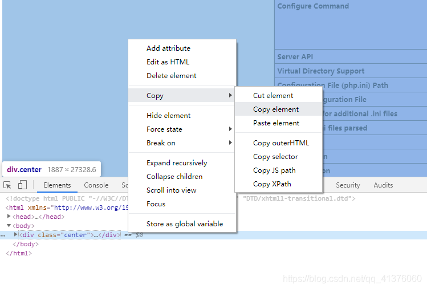Choose Edit as HTML
This screenshot has width=427, height=289.
point(182,62)
